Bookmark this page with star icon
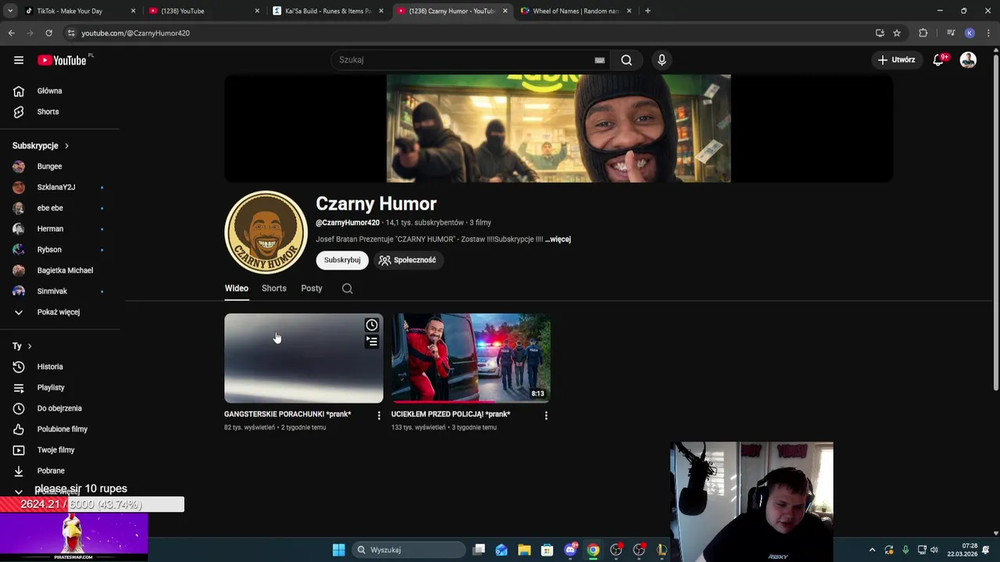 (897, 33)
